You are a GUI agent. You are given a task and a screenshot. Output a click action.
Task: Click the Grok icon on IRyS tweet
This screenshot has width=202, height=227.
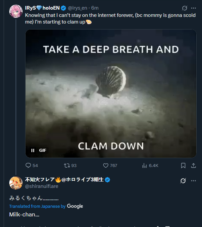pyautogui.click(x=185, y=8)
